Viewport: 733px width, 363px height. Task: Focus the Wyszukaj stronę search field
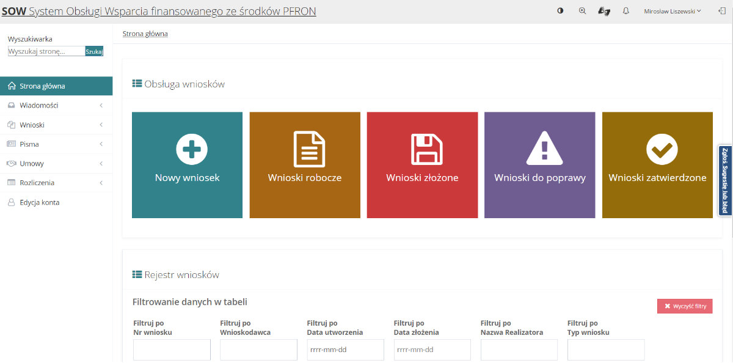(x=46, y=51)
